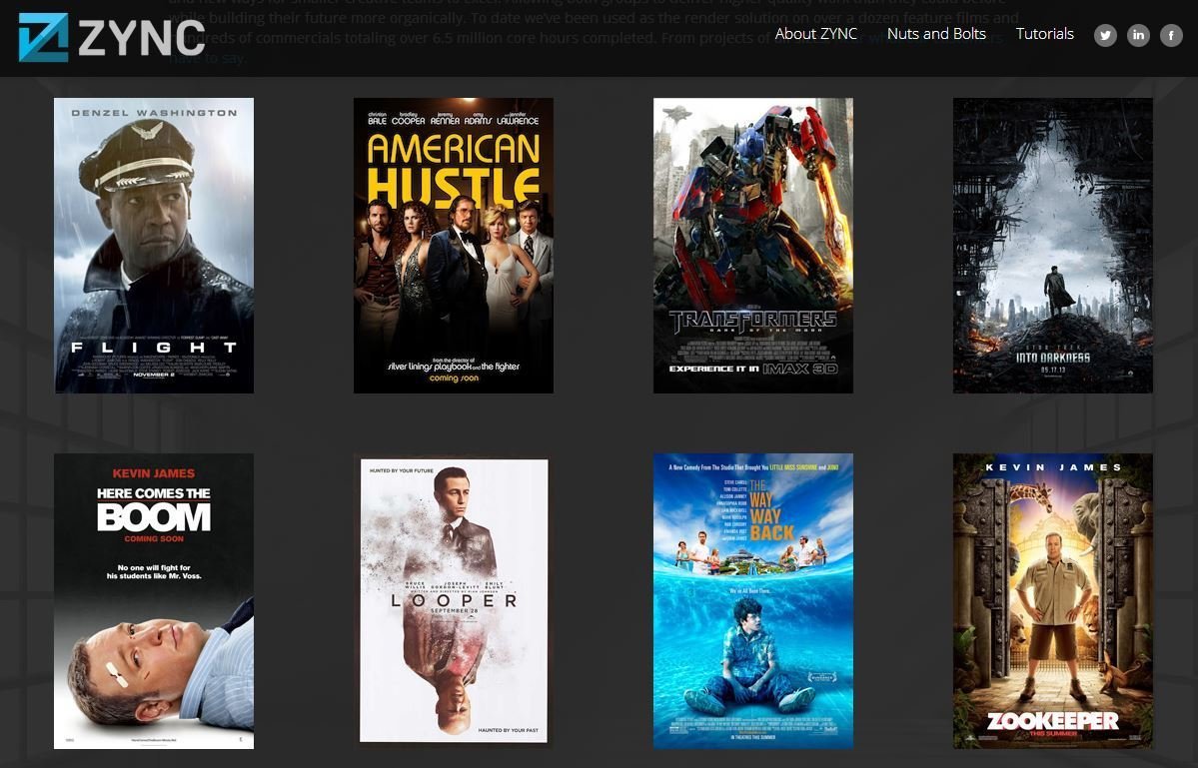
Task: Click the ZYNC logo icon
Action: coord(43,37)
